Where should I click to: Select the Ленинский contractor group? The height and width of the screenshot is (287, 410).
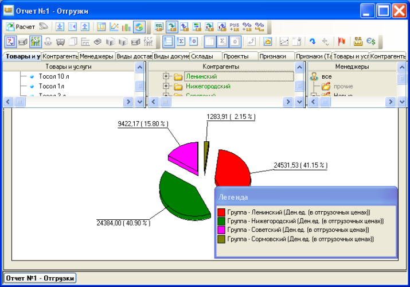click(201, 76)
